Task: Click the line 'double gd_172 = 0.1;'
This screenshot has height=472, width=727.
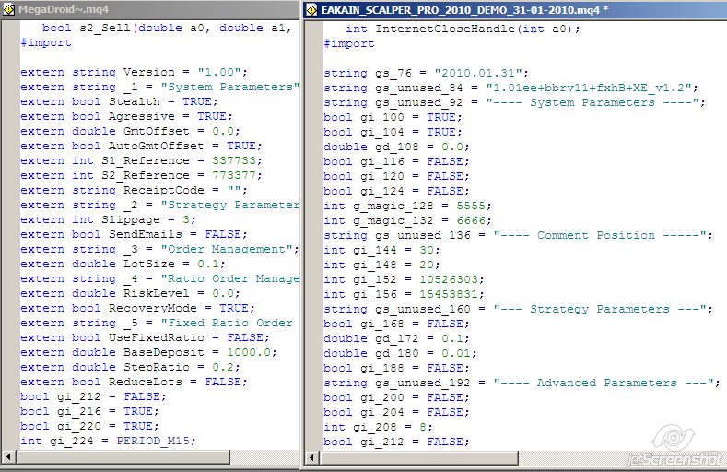Action: pos(396,339)
